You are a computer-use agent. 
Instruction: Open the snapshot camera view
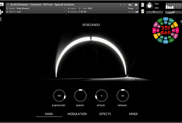pos(130,5)
